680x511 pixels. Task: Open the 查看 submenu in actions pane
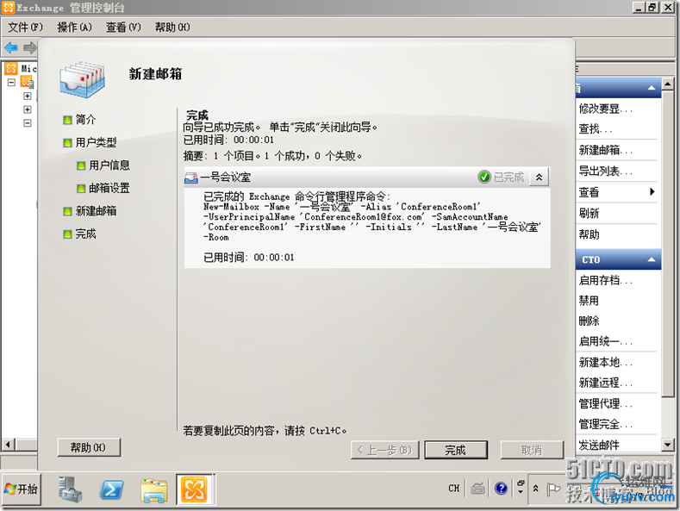point(616,192)
